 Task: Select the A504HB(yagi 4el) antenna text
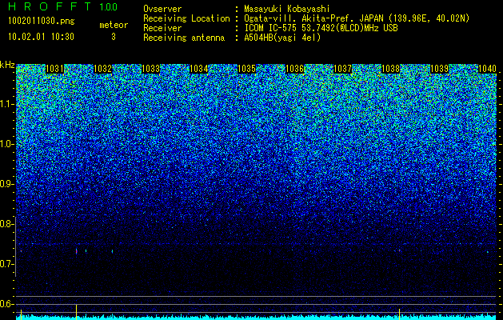pos(282,38)
